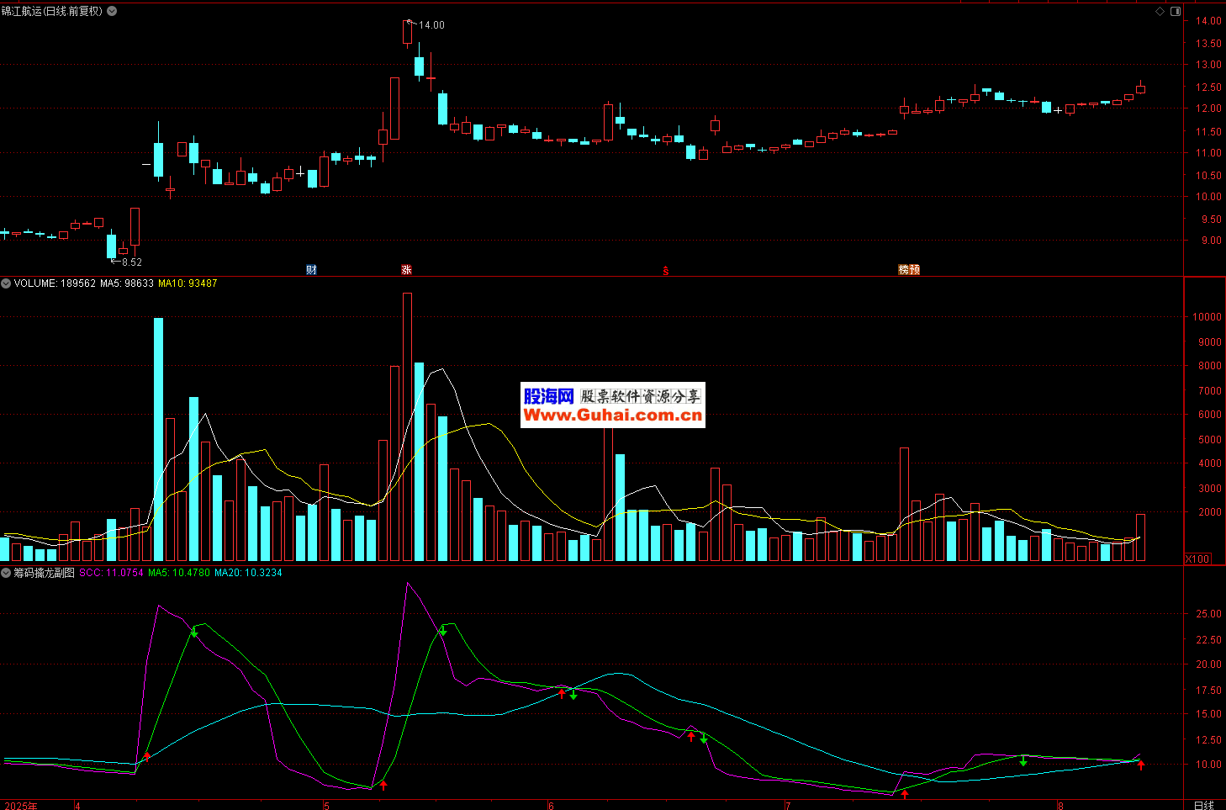The image size is (1226, 810).
Task: Click month 8 on the time axis
Action: point(1060,806)
